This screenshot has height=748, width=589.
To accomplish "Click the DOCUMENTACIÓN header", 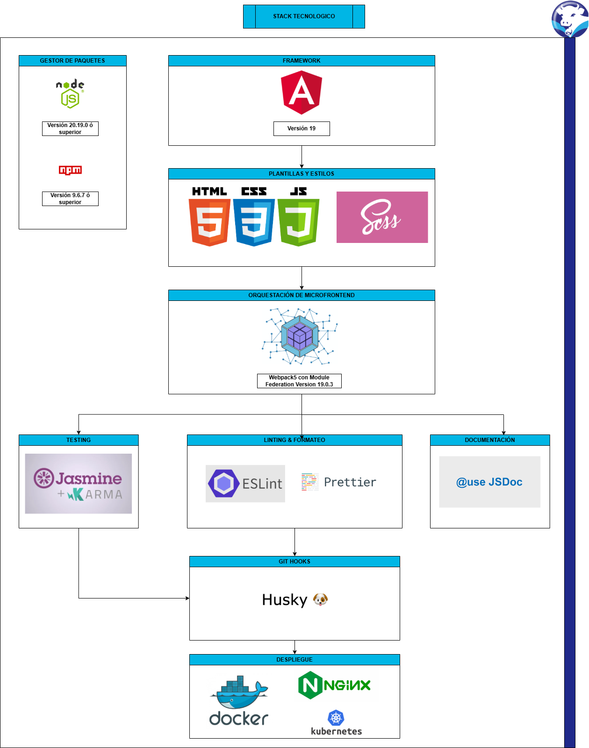I will 490,440.
